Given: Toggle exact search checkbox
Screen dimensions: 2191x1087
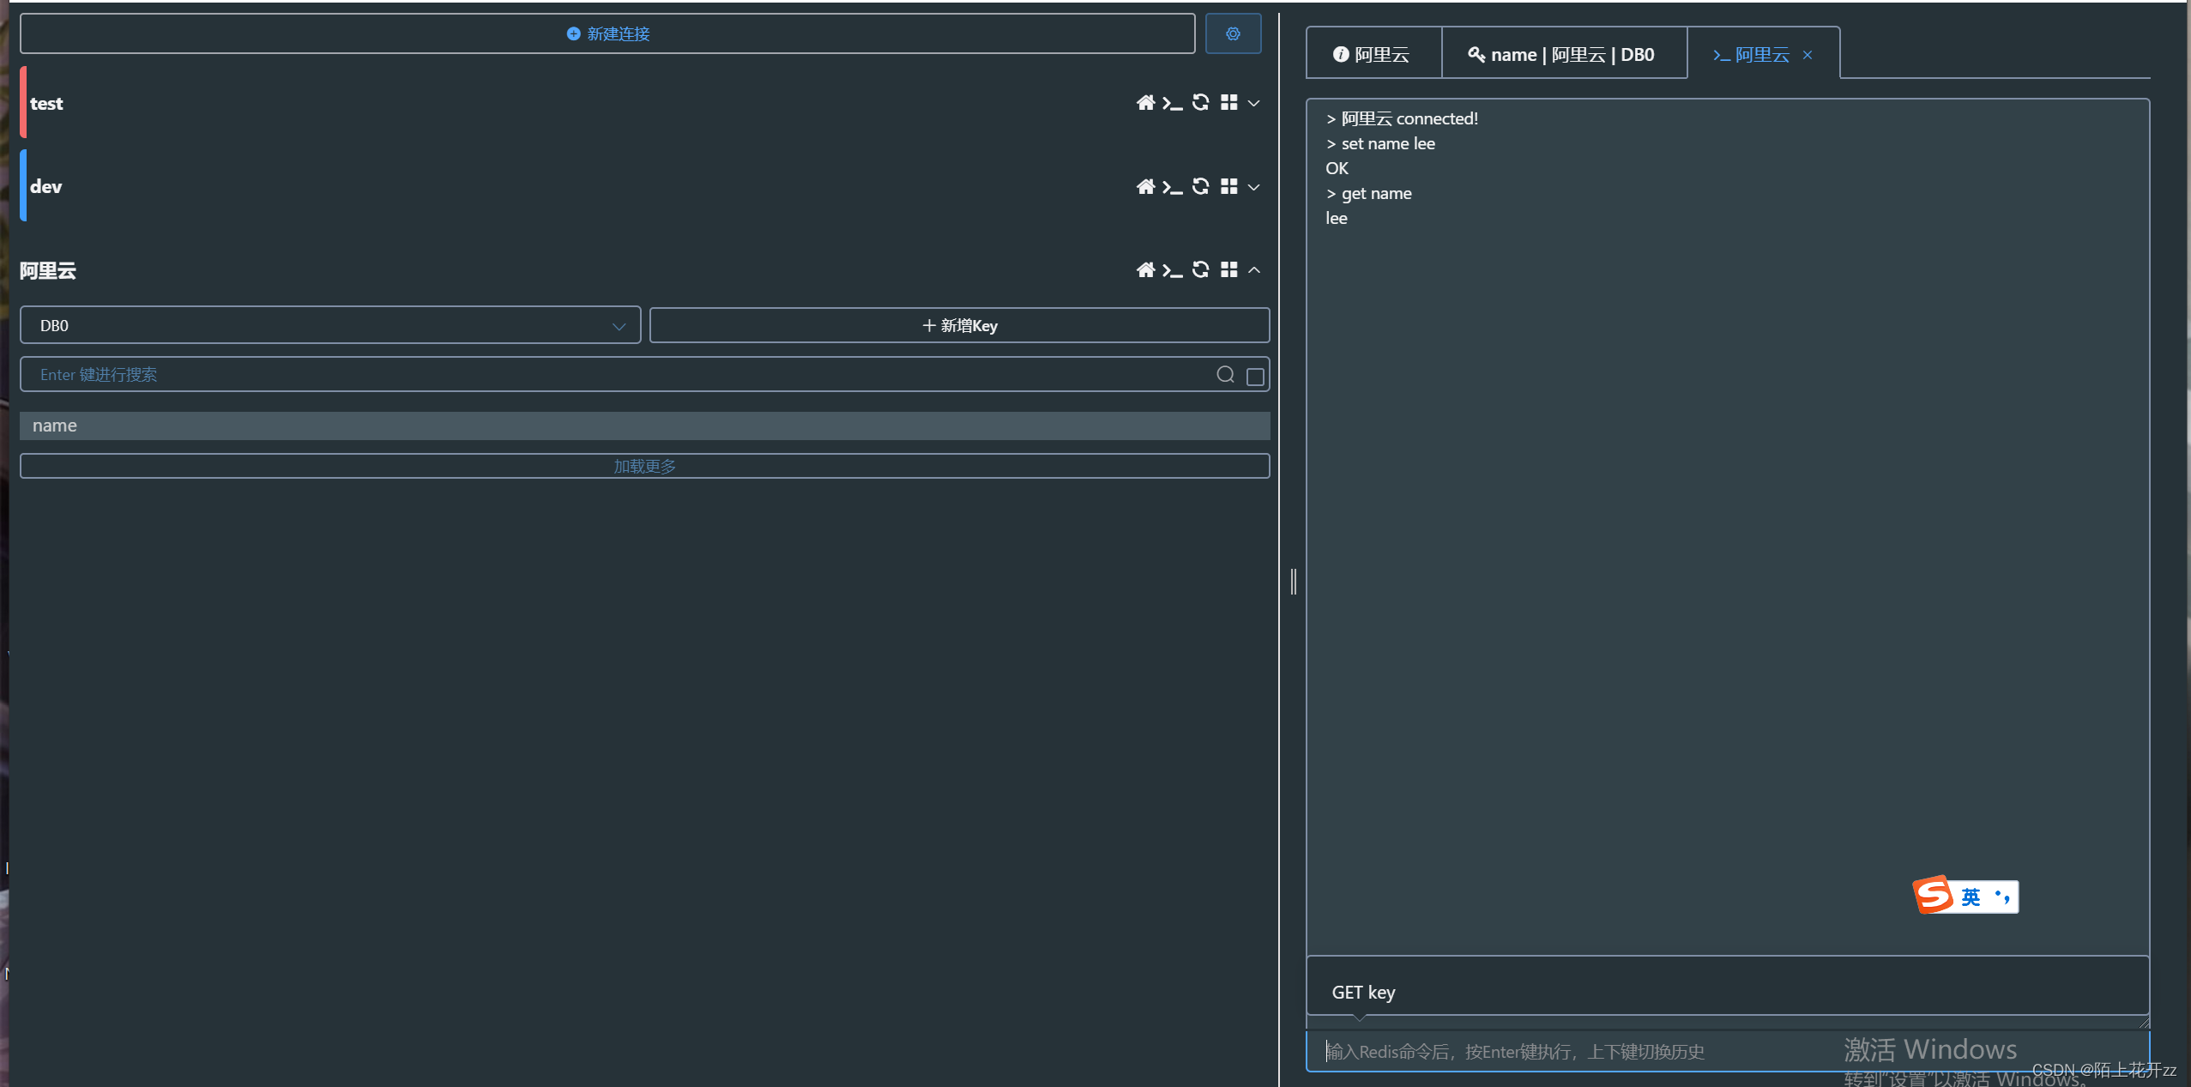Looking at the screenshot, I should (x=1254, y=376).
